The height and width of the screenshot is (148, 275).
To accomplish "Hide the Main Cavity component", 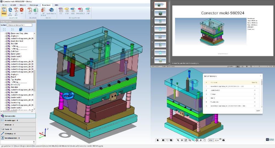I will pyautogui.click(x=7, y=85).
